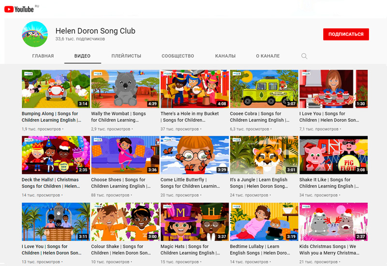Open the Wally the Wombat thumbnail
387x266 pixels.
pos(125,89)
